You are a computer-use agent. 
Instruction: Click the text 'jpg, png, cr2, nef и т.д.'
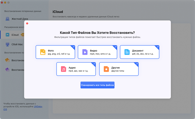tap(59, 54)
